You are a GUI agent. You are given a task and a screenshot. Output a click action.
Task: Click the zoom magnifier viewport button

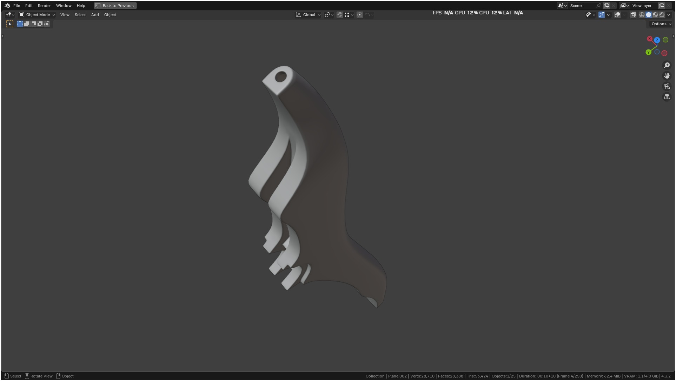[667, 65]
